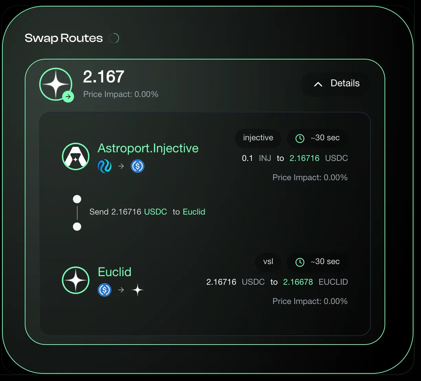The width and height of the screenshot is (421, 381).
Task: Click the USDC icon under Astroport.Injective
Action: (138, 166)
